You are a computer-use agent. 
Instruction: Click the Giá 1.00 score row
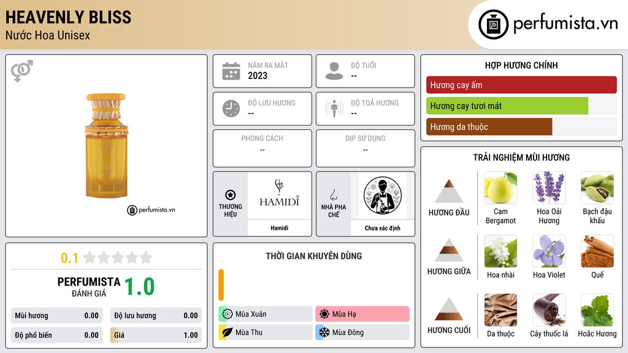coord(156,335)
